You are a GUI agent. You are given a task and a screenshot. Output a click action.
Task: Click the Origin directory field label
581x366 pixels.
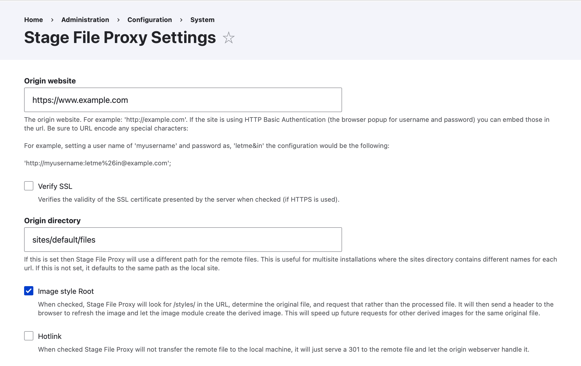point(52,221)
